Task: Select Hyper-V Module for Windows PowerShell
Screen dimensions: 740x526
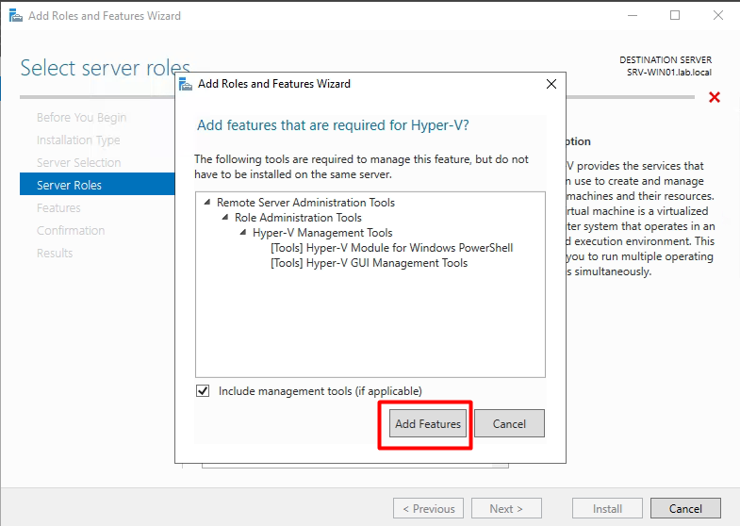Action: point(391,248)
